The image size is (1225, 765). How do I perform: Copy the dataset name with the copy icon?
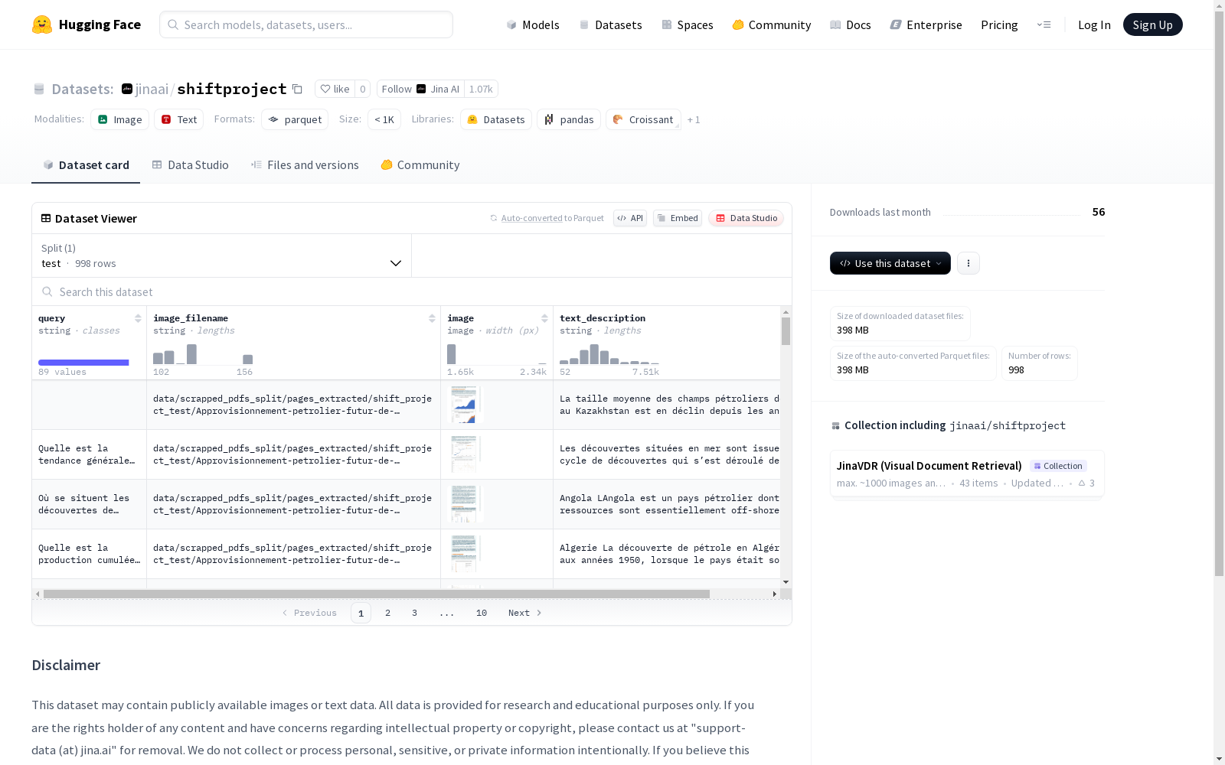click(x=297, y=89)
